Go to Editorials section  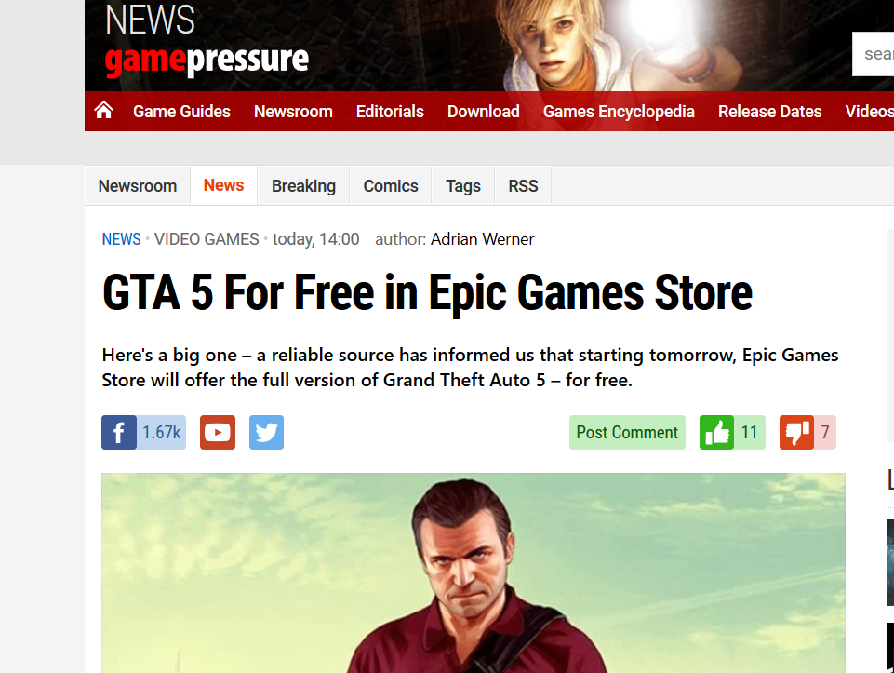pyautogui.click(x=390, y=111)
